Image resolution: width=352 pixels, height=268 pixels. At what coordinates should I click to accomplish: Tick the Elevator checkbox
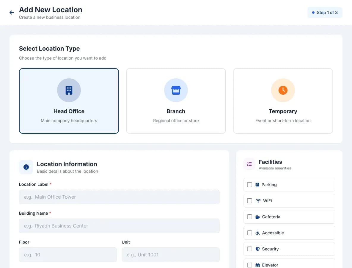[249, 265]
